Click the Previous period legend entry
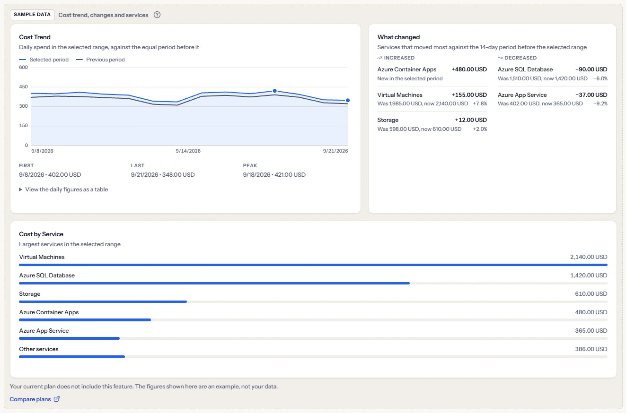This screenshot has height=413, width=626. click(100, 60)
